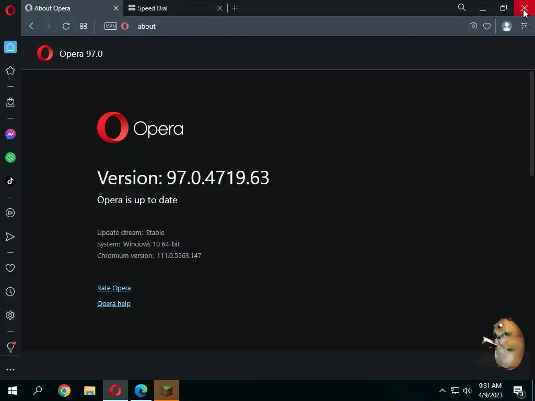
Task: Open the Opera help link
Action: [114, 304]
